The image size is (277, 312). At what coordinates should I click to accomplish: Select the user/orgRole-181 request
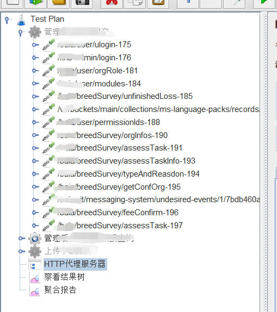point(97,71)
